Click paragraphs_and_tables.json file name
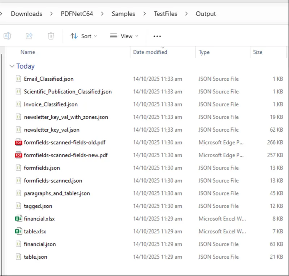 [x=57, y=193]
